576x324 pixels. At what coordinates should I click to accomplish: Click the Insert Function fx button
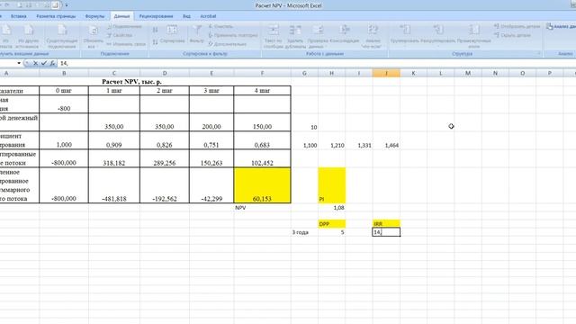52,63
